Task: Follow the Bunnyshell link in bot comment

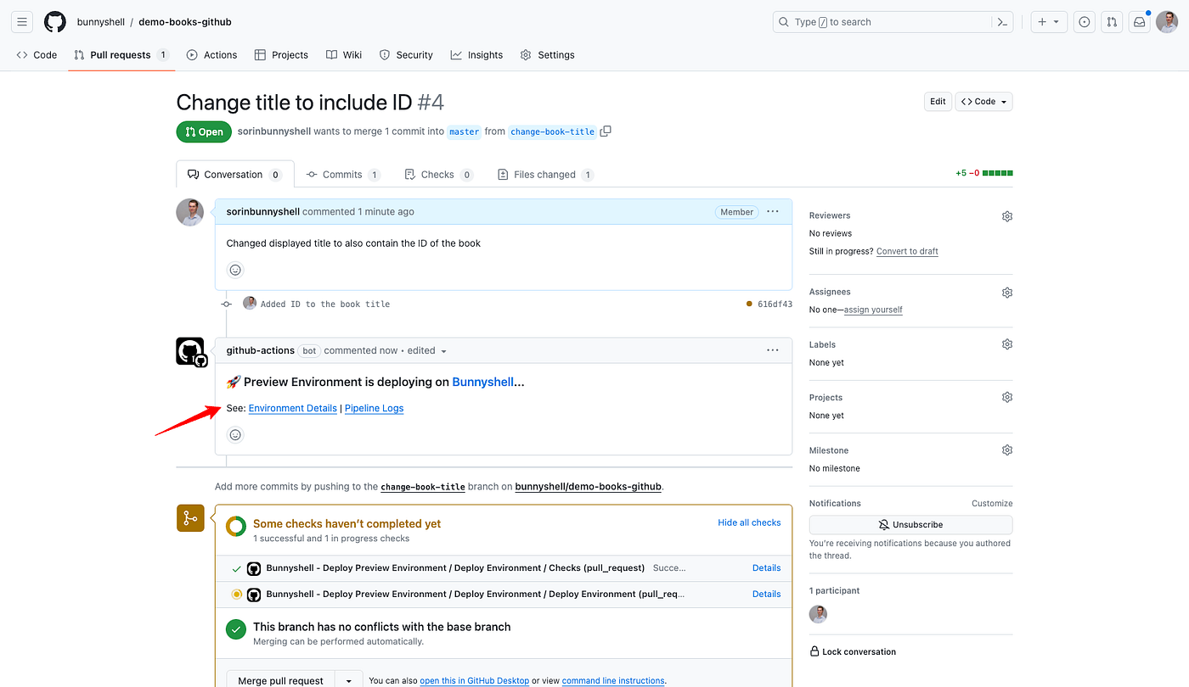Action: pos(482,382)
